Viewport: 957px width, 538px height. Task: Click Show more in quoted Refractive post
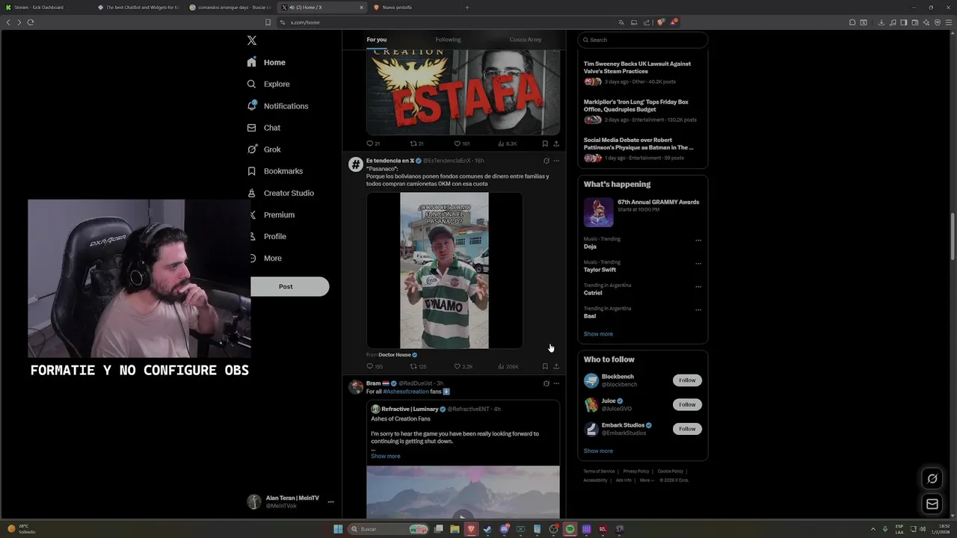(386, 456)
